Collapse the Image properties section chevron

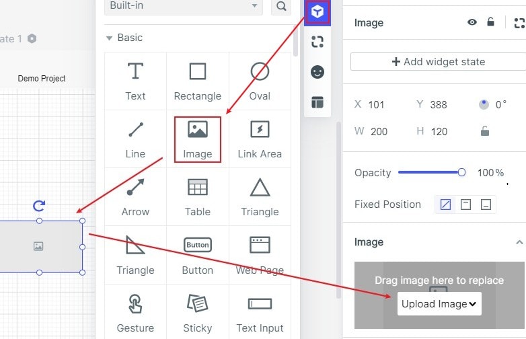point(519,242)
